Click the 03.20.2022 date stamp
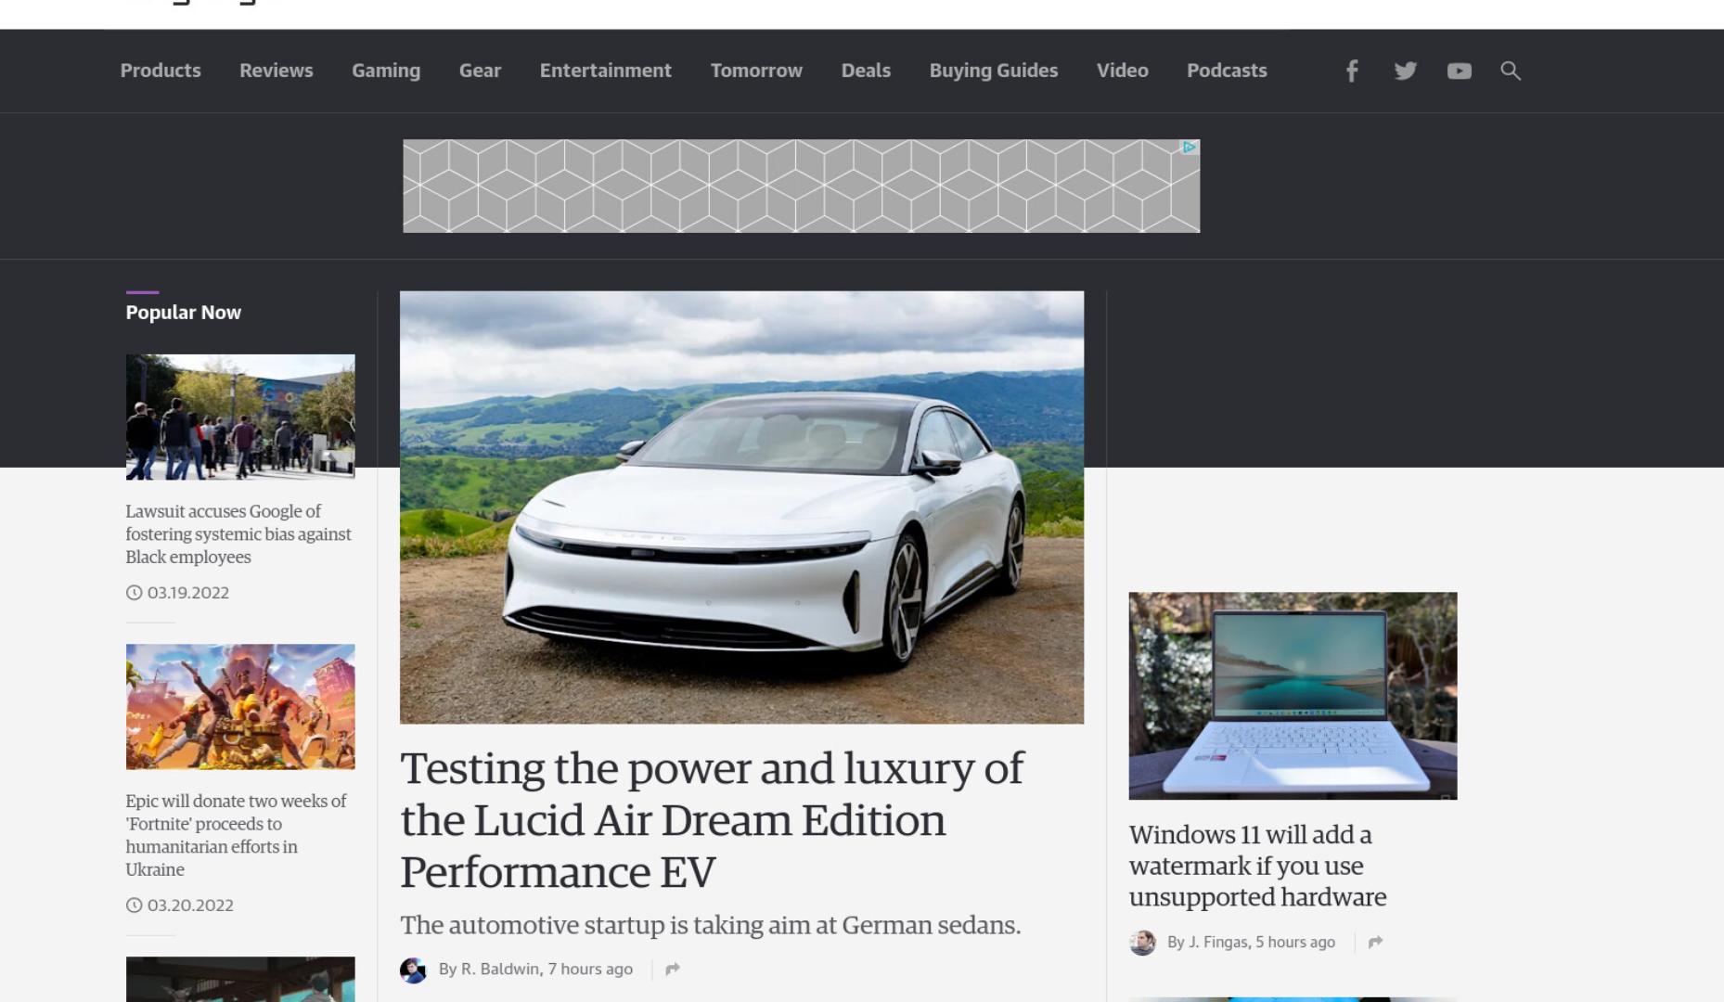Image resolution: width=1724 pixels, height=1002 pixels. (x=190, y=906)
